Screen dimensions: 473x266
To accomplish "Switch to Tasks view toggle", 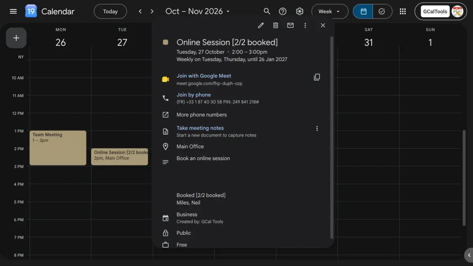I will [x=382, y=11].
